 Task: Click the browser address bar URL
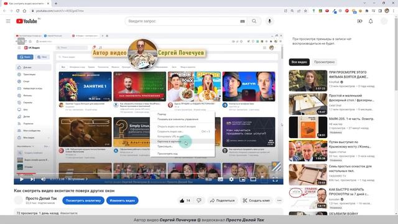click(x=60, y=11)
